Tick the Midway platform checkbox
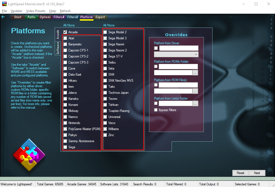Viewport: 275px width, 187px height. pos(65,111)
